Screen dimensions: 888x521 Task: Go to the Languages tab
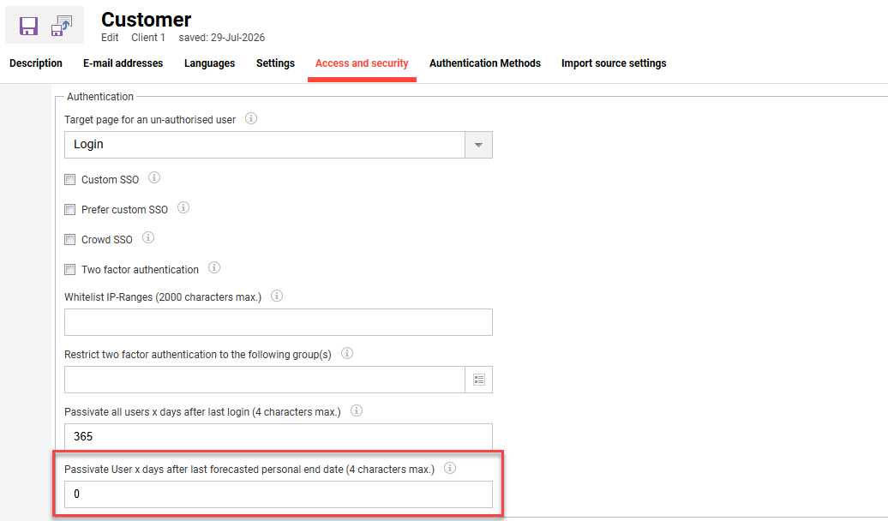coord(209,63)
